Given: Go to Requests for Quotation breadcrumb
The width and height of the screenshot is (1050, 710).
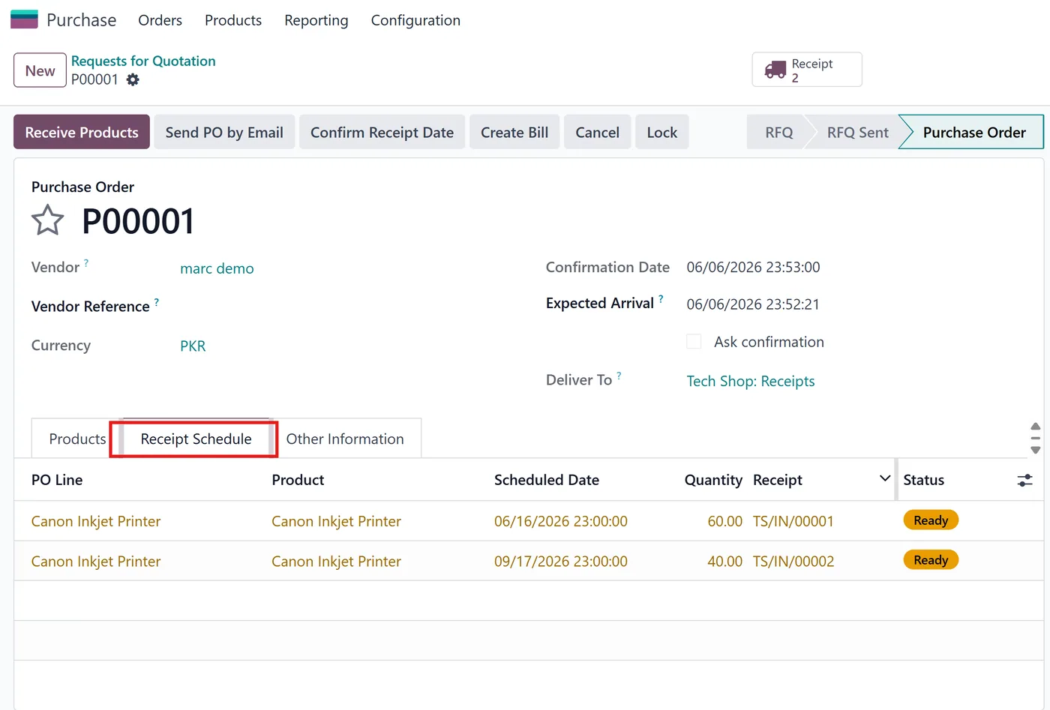Looking at the screenshot, I should click(x=143, y=61).
